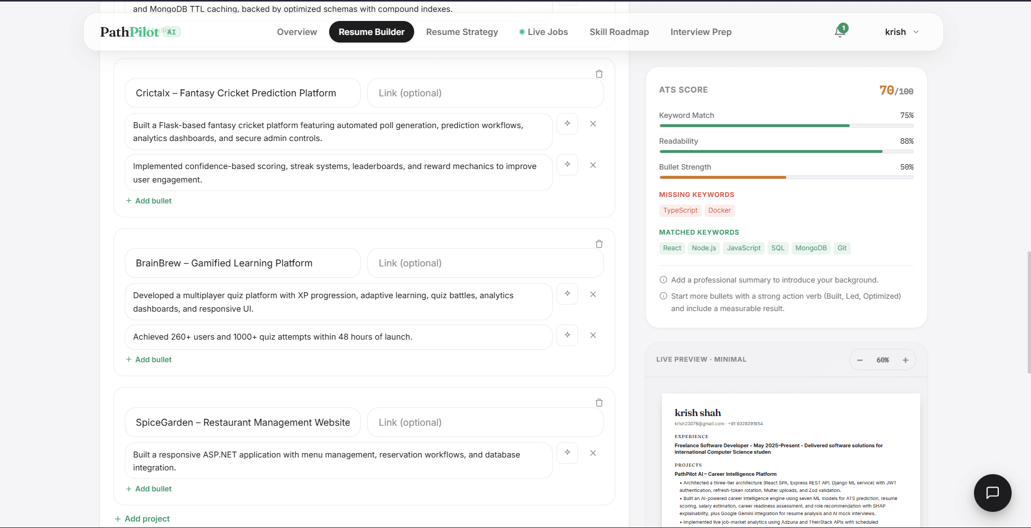Image resolution: width=1031 pixels, height=528 pixels.
Task: Remove the Achieved 260+ users bullet
Action: [593, 335]
